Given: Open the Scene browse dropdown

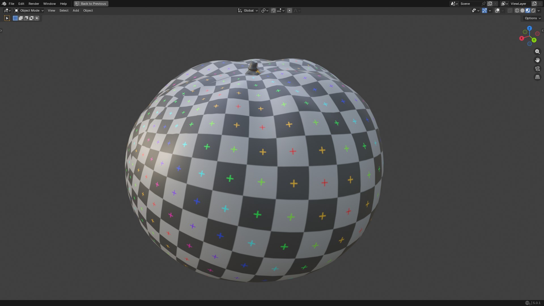Looking at the screenshot, I should [x=454, y=4].
